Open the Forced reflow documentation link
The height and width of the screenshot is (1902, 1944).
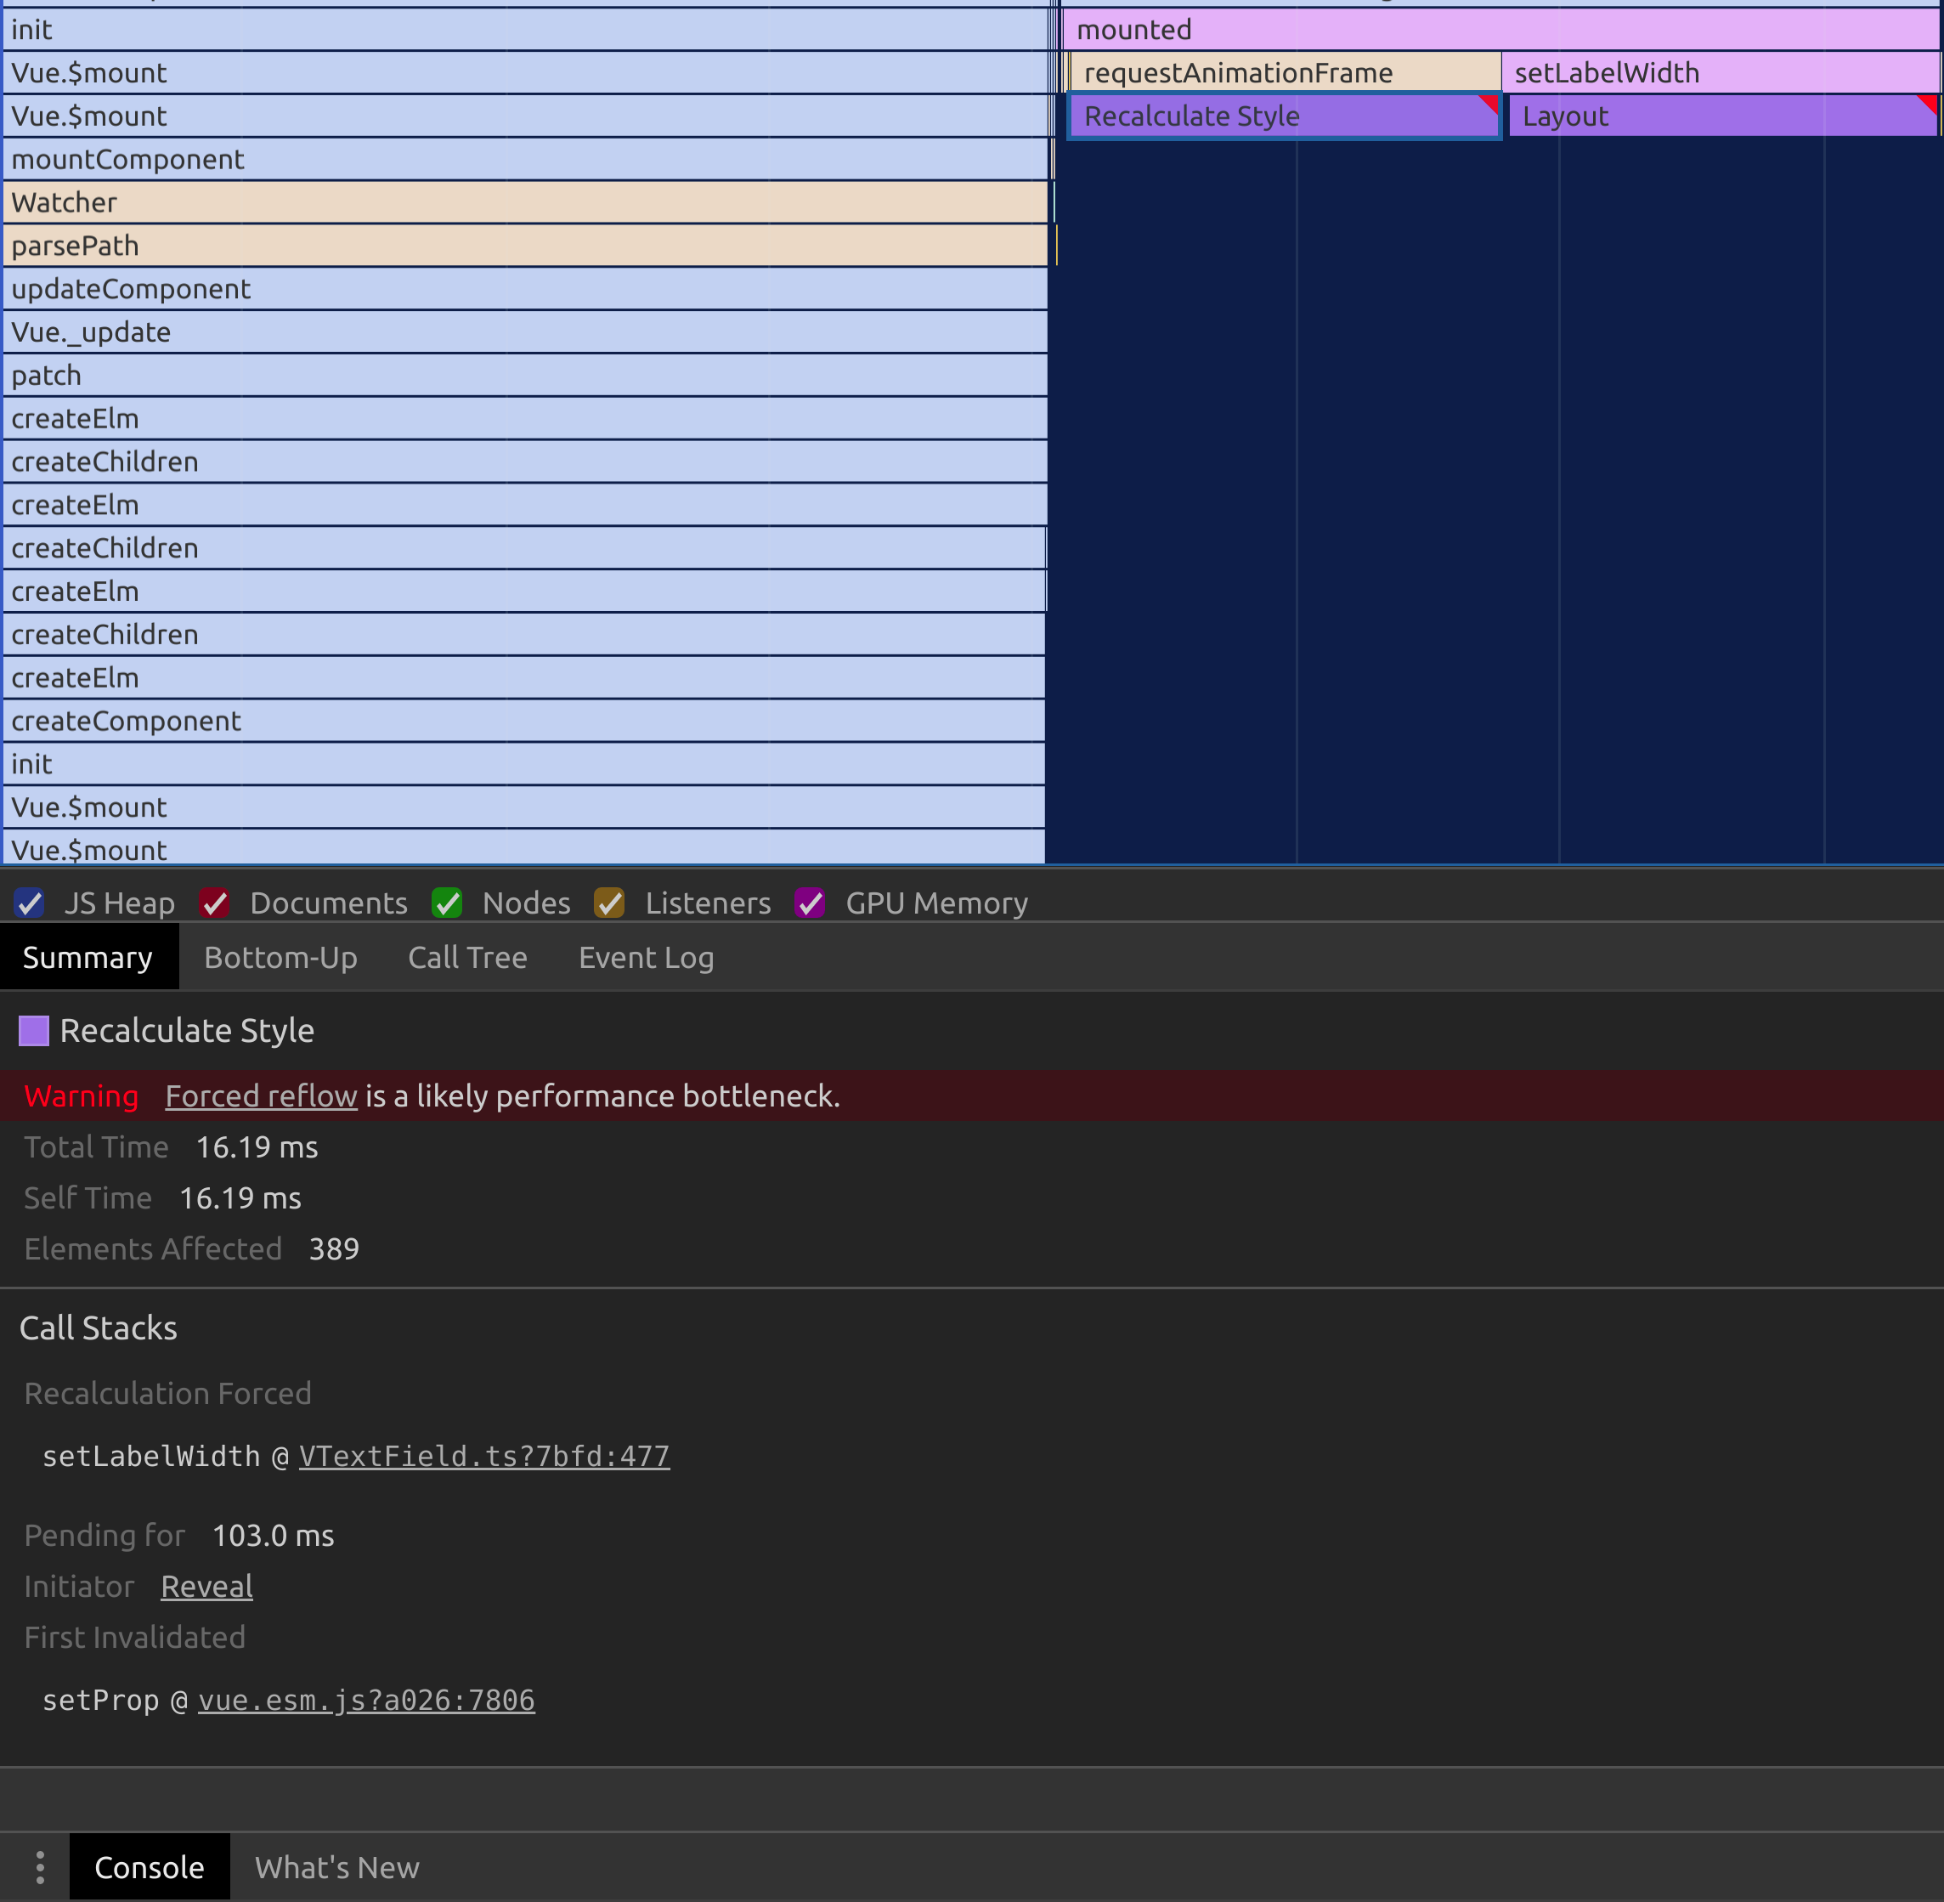(x=261, y=1095)
